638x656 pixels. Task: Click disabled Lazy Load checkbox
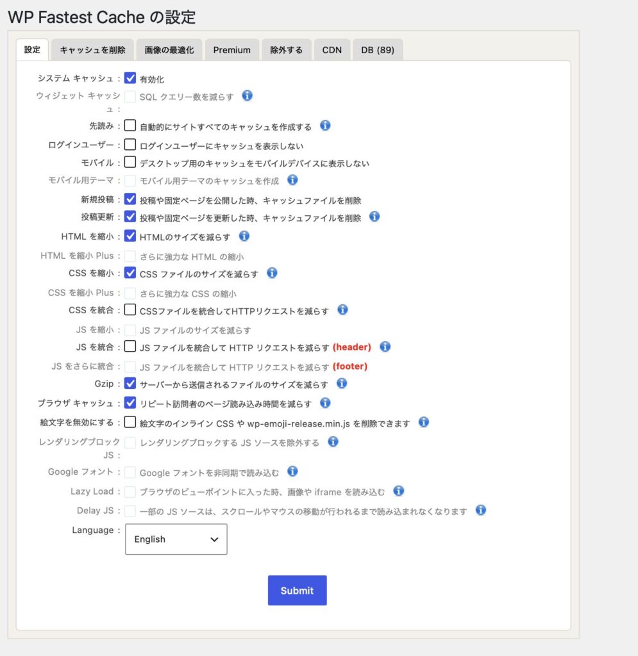tap(130, 491)
